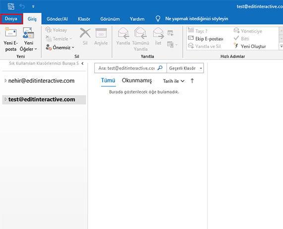
Task: Filter by Okunmamış unread tab
Action: 137,80
